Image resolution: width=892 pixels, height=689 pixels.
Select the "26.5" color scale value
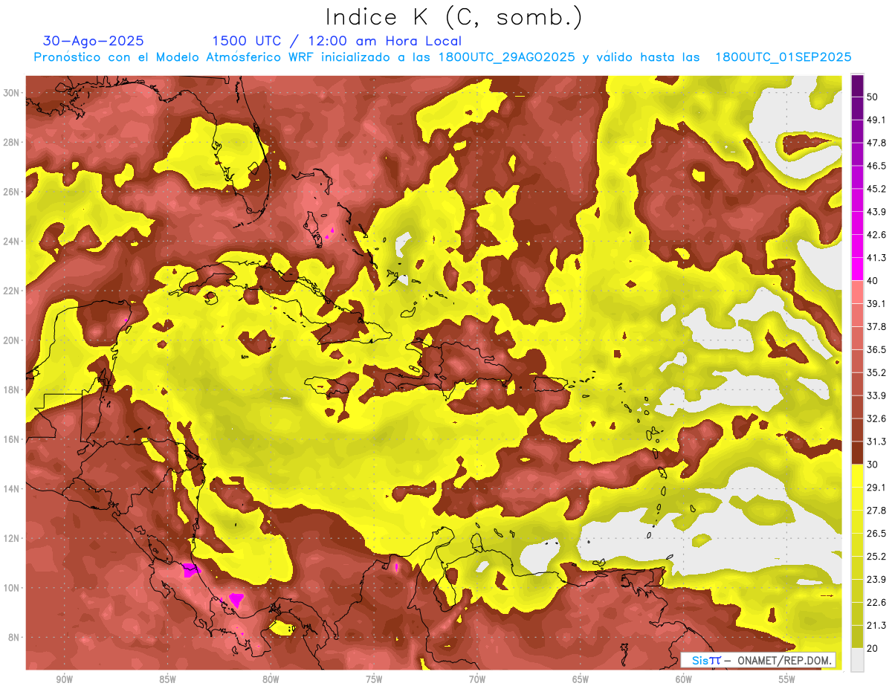click(x=876, y=534)
